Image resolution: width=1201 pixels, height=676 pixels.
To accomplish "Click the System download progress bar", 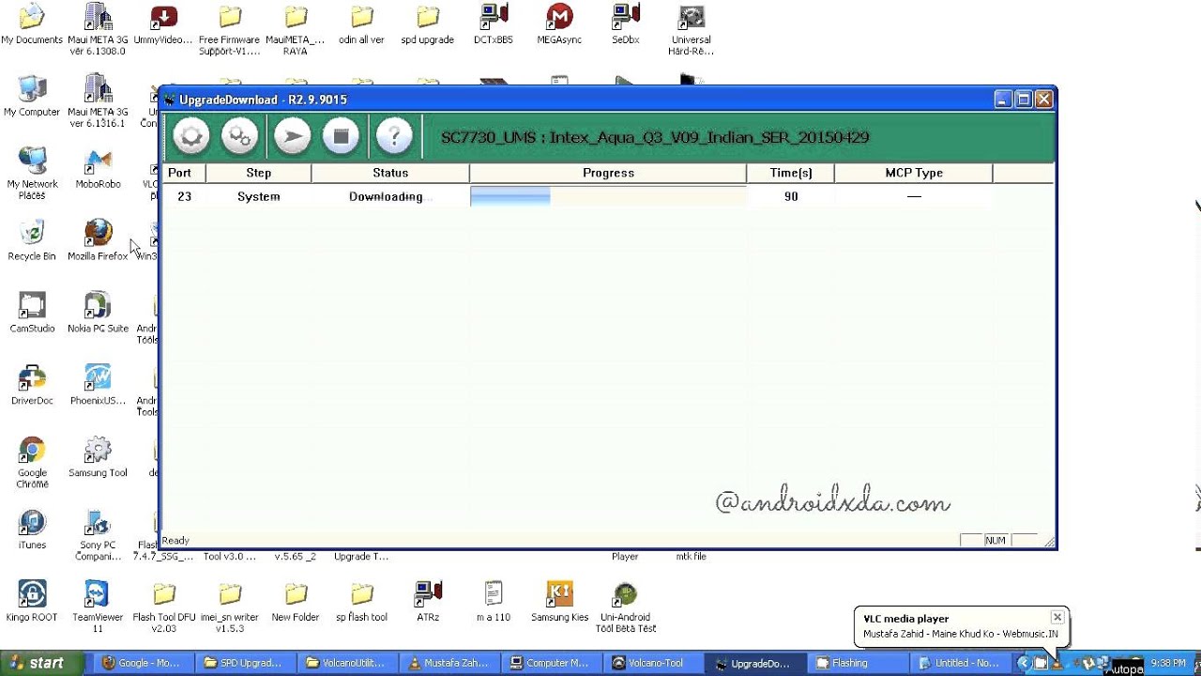I will pos(608,196).
